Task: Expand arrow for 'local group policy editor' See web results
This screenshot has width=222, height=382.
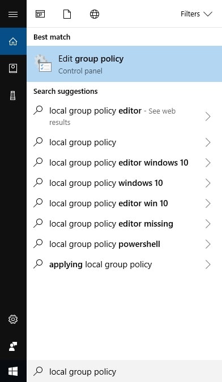Action: pyautogui.click(x=208, y=116)
